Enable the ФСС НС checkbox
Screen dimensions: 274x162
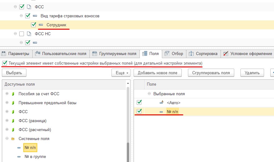tap(22, 34)
